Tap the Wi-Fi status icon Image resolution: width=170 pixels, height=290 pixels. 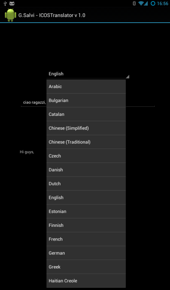(x=141, y=4)
